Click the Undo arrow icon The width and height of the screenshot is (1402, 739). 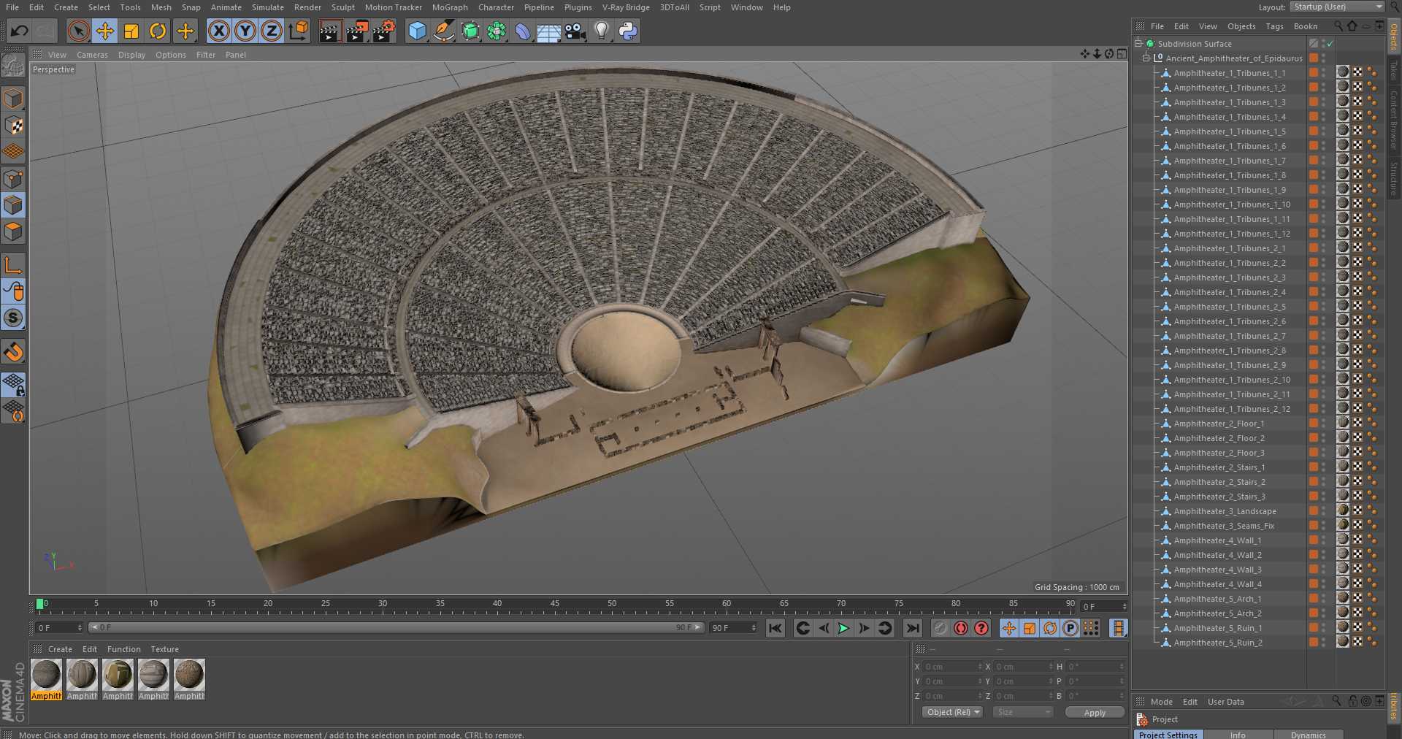20,31
